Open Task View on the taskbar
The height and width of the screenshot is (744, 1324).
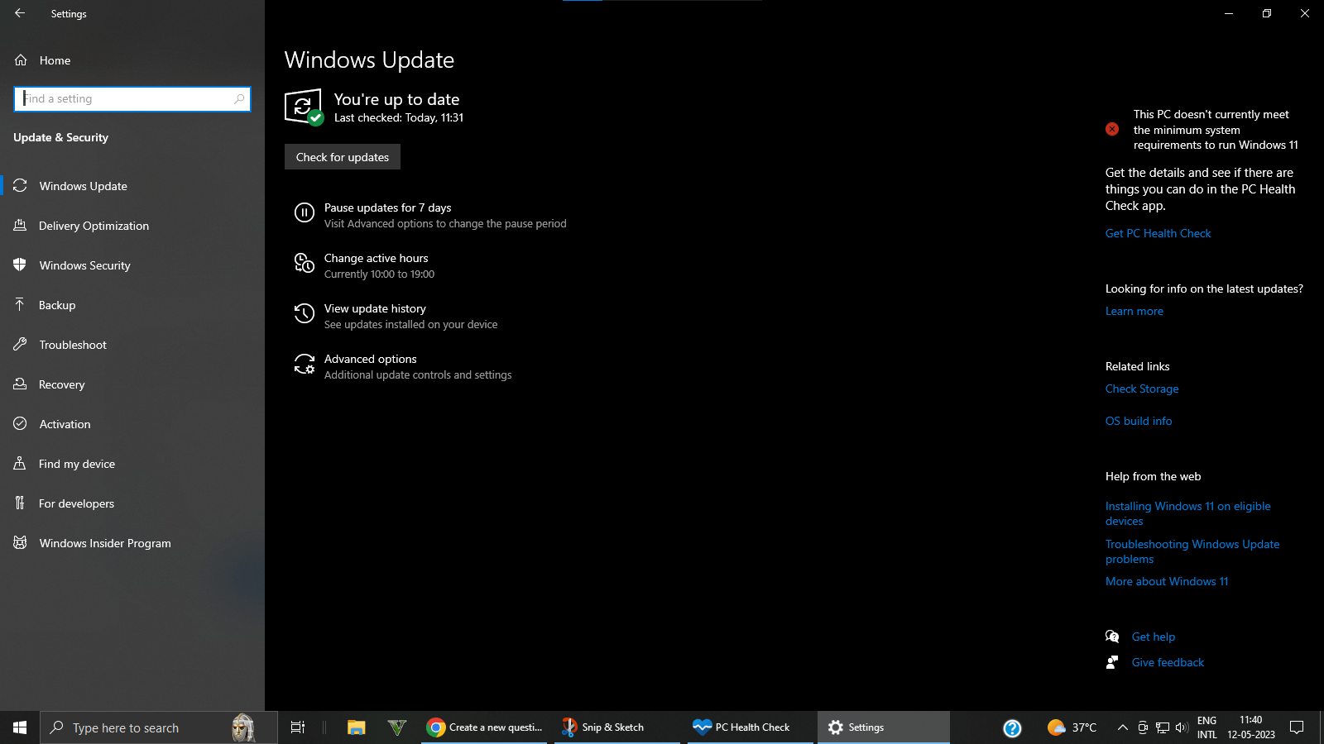(x=298, y=727)
